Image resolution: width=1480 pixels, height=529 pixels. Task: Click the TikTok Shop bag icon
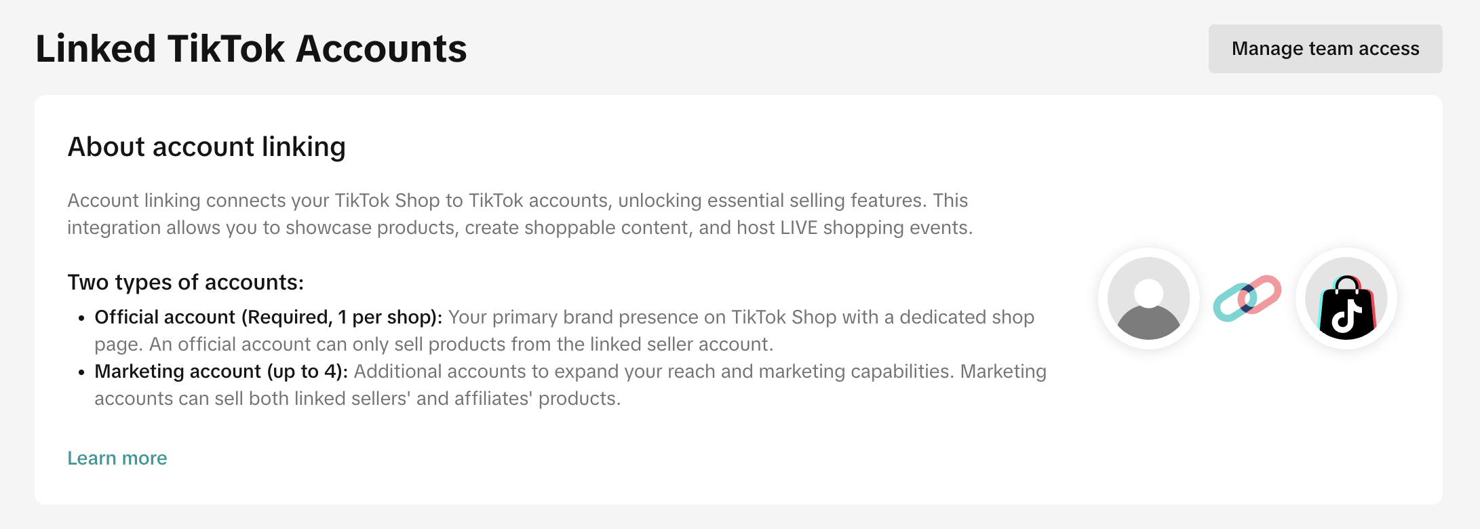(1346, 298)
